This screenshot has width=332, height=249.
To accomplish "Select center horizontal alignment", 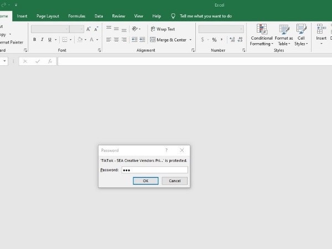I will (x=116, y=40).
